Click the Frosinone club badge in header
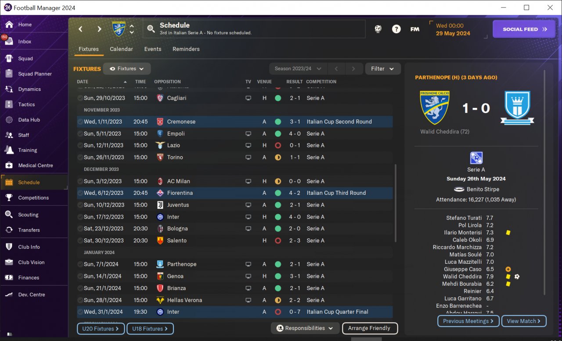Screen dimensions: 562x341 [118, 29]
